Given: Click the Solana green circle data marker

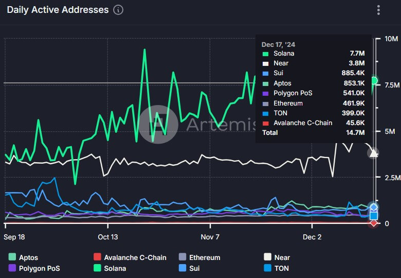Looking at the screenshot, I should pyautogui.click(x=374, y=81).
